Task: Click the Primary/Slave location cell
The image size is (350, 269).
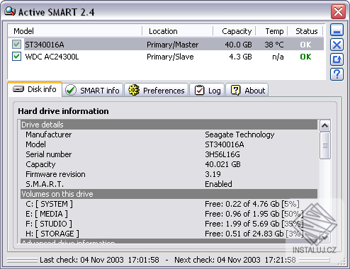Action: 170,57
